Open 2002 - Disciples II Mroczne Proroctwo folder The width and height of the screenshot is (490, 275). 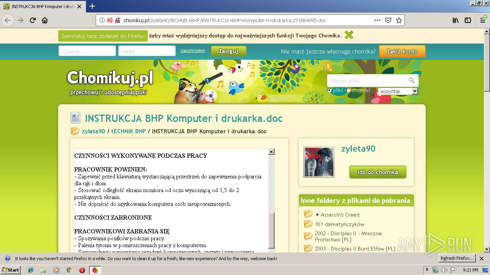point(348,236)
